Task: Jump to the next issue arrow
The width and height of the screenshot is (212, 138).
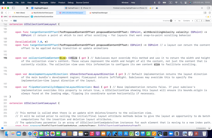Action: [x=210, y=17]
